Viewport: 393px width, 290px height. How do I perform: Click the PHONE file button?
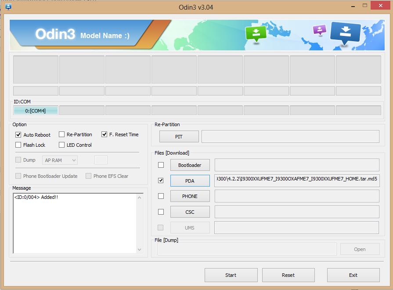tap(190, 196)
